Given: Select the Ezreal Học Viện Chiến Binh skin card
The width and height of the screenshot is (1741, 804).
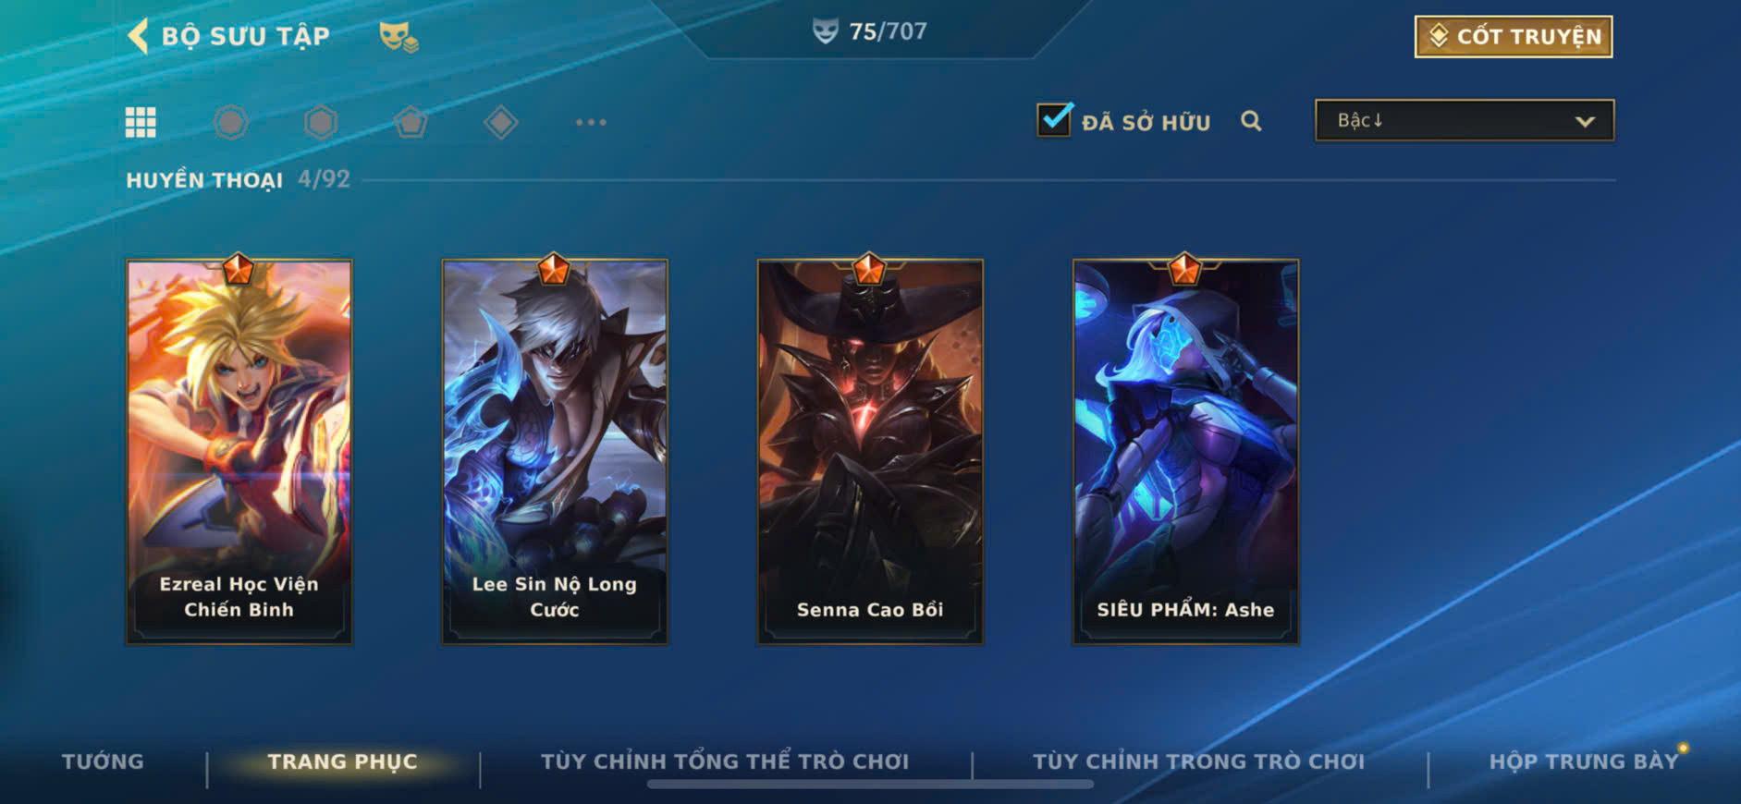Looking at the screenshot, I should click(239, 451).
